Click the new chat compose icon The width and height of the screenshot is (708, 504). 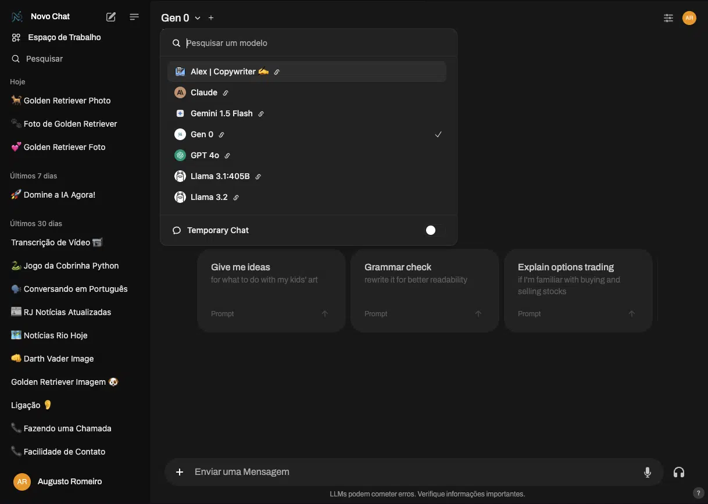pyautogui.click(x=111, y=17)
